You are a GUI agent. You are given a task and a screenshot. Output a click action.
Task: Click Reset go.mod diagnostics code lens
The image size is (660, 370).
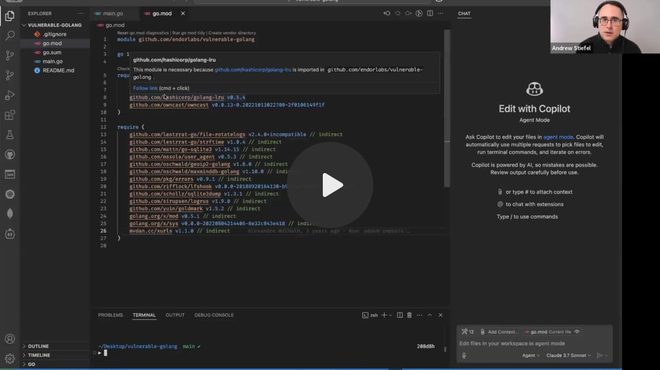click(143, 33)
